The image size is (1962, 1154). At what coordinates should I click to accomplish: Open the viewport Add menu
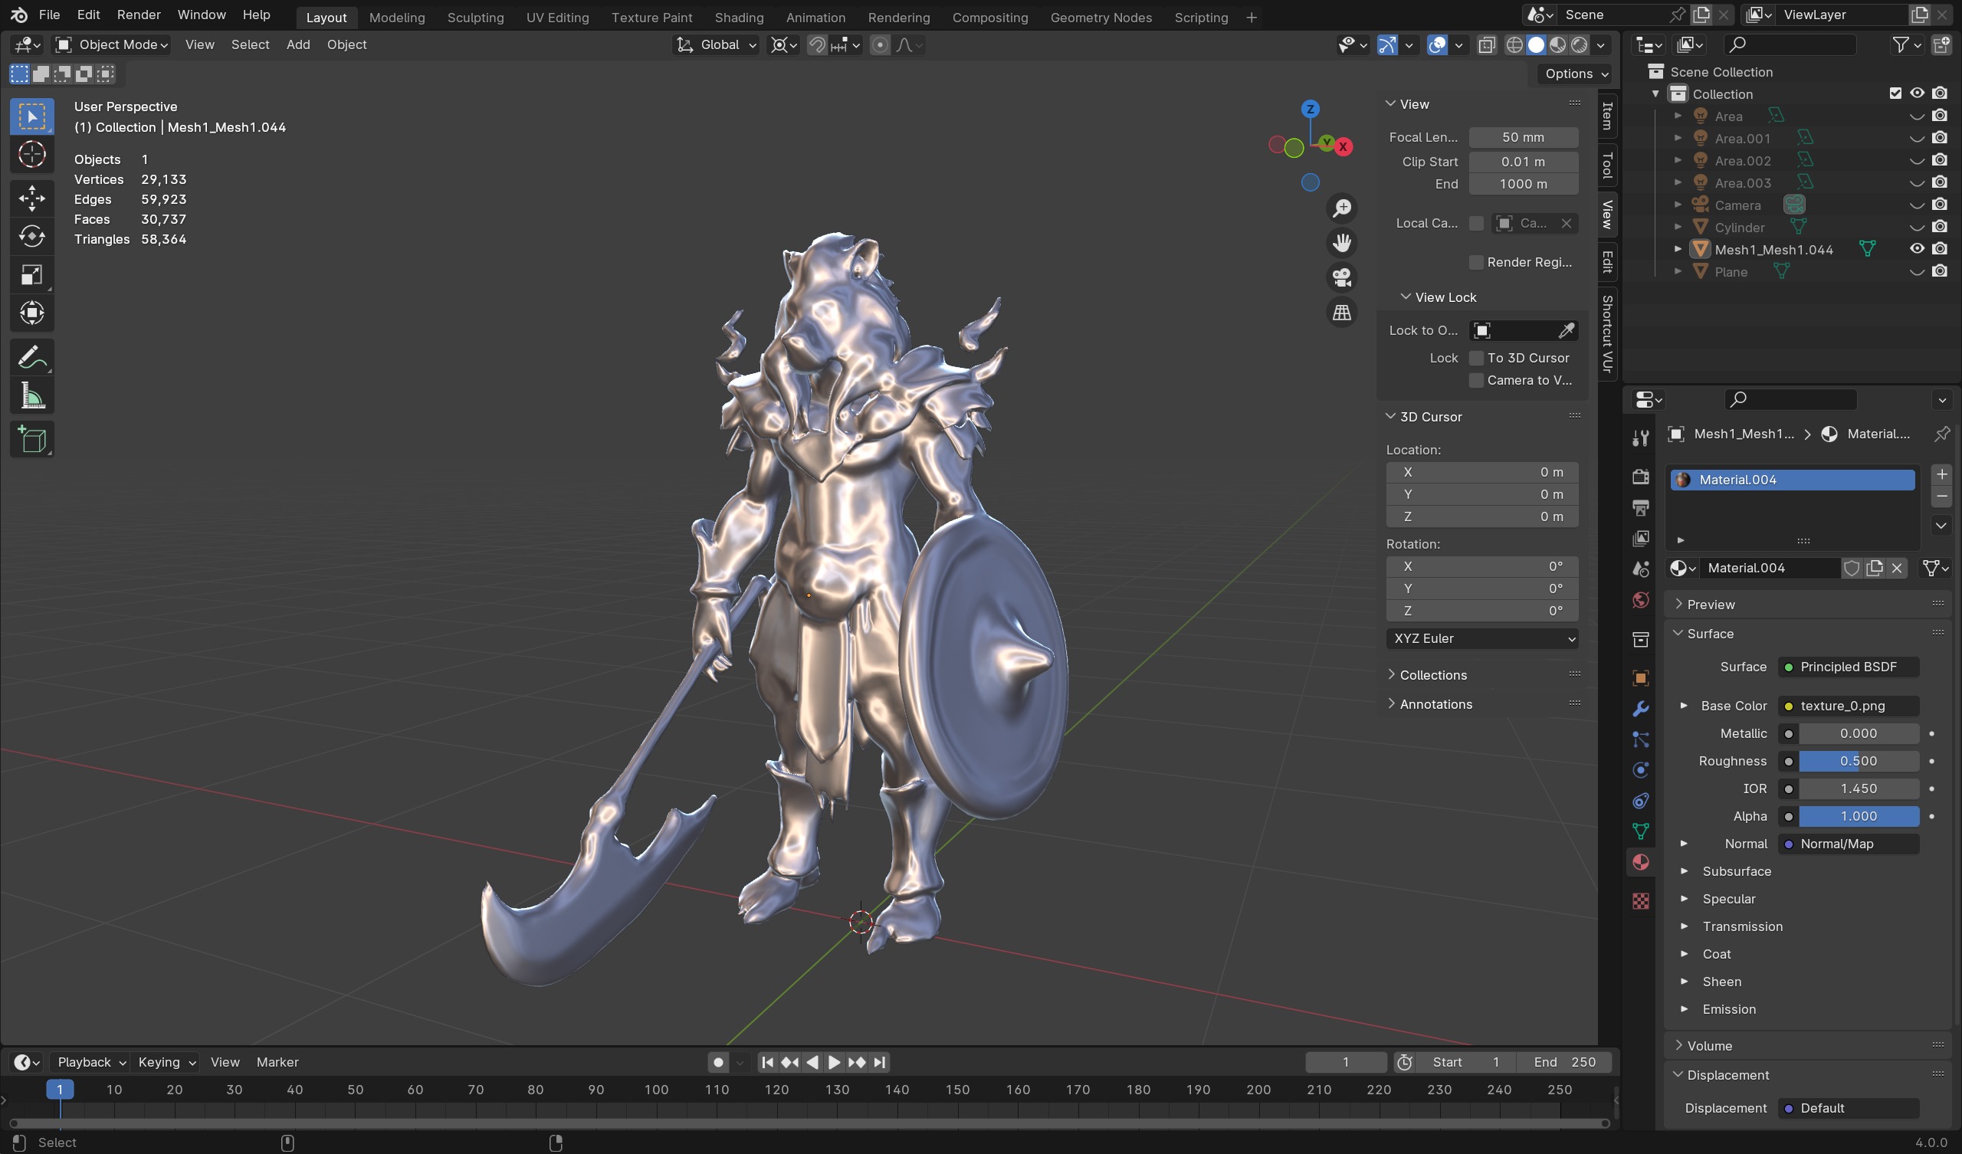tap(297, 45)
